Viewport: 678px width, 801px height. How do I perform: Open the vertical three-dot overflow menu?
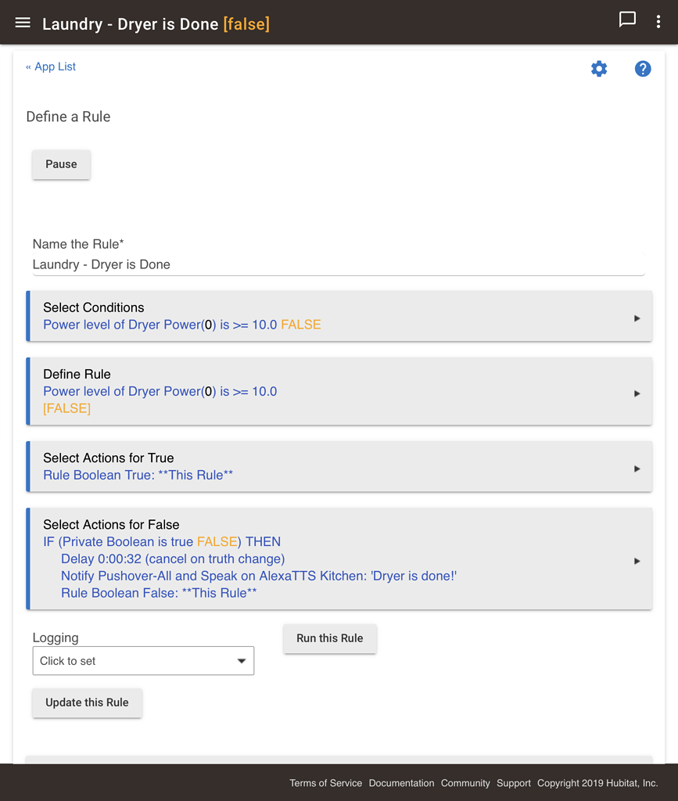pos(658,22)
